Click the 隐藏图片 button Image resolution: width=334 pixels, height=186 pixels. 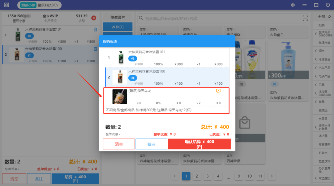[118, 18]
